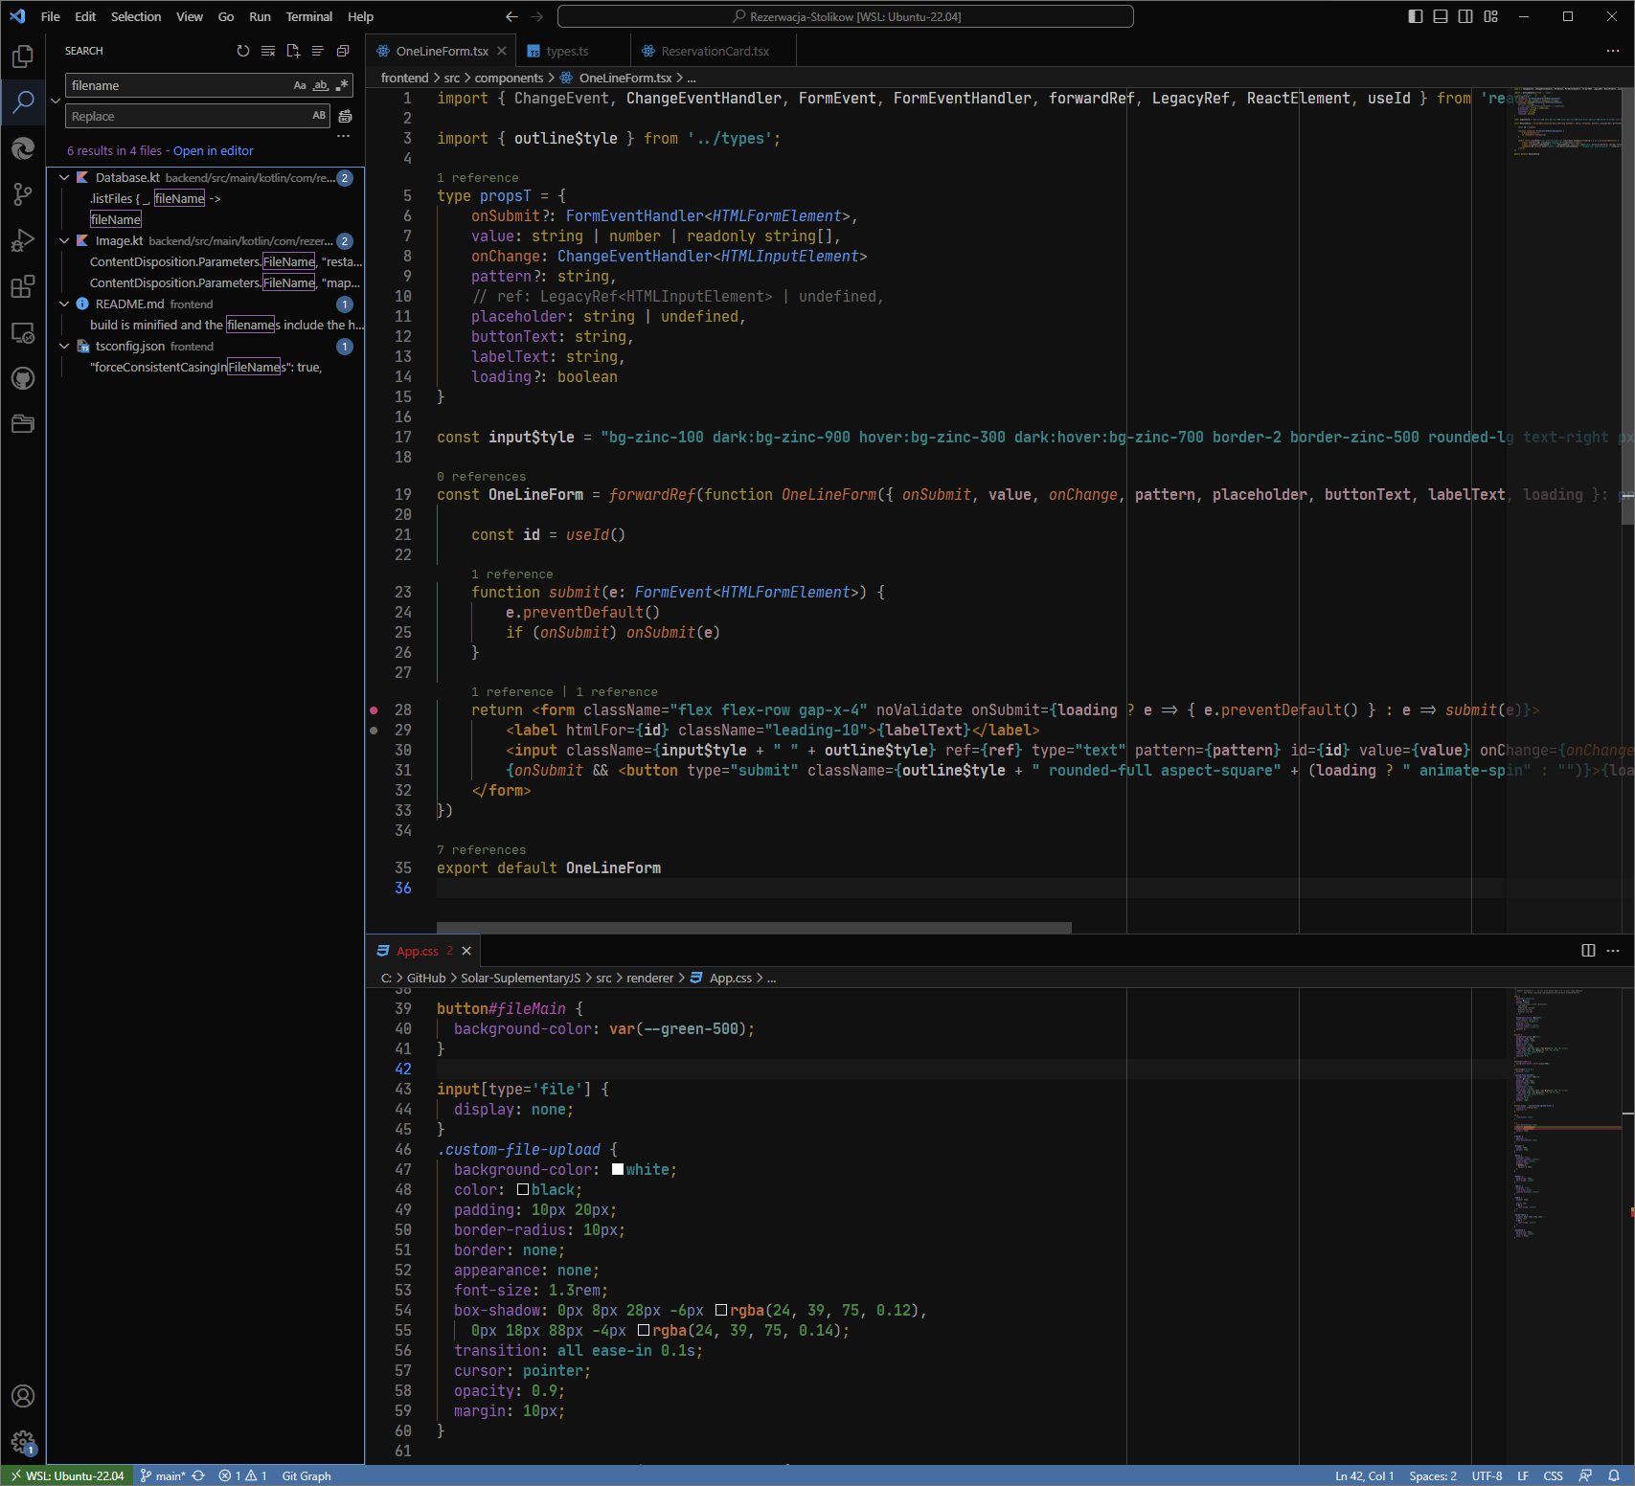The height and width of the screenshot is (1486, 1635).
Task: Open Source Control view in activity bar
Action: 23,194
